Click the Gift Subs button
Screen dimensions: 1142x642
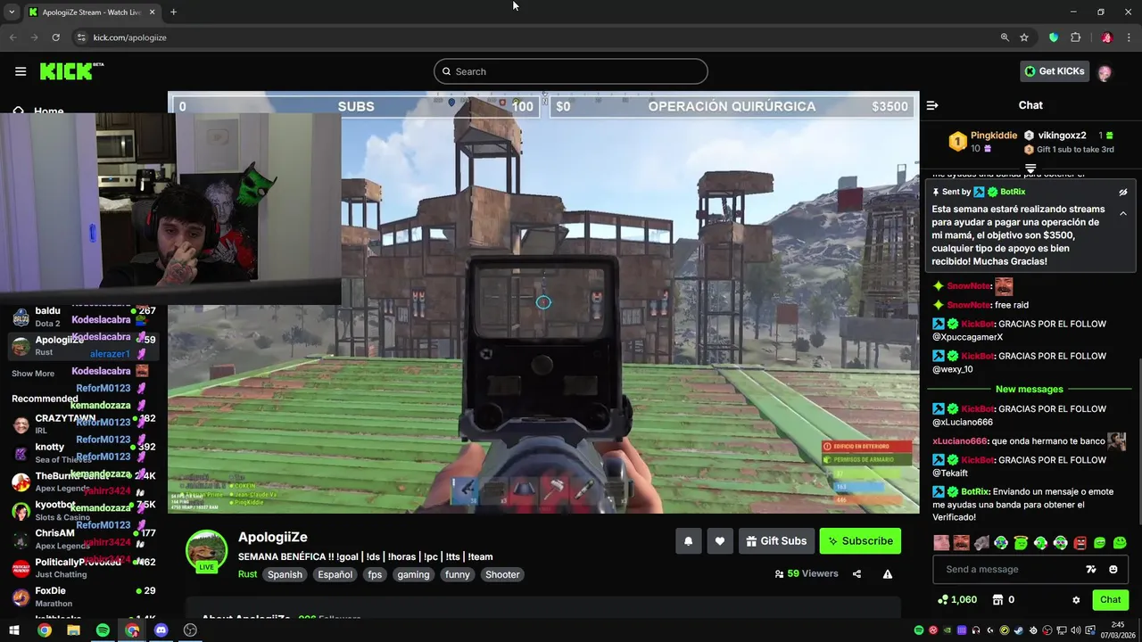[776, 541]
